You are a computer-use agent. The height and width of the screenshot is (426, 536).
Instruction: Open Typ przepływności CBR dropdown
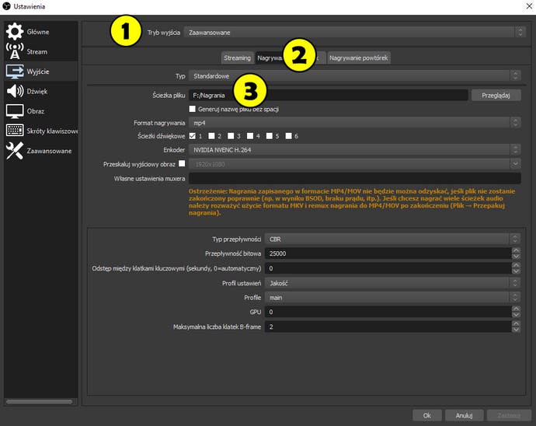click(x=393, y=239)
